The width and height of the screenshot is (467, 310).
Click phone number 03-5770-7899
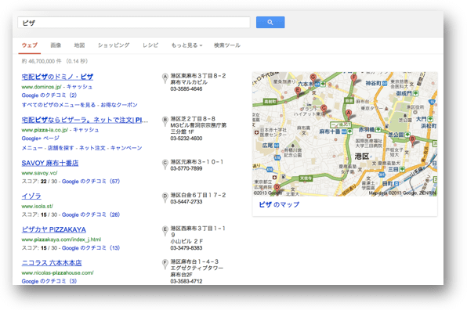tap(186, 168)
